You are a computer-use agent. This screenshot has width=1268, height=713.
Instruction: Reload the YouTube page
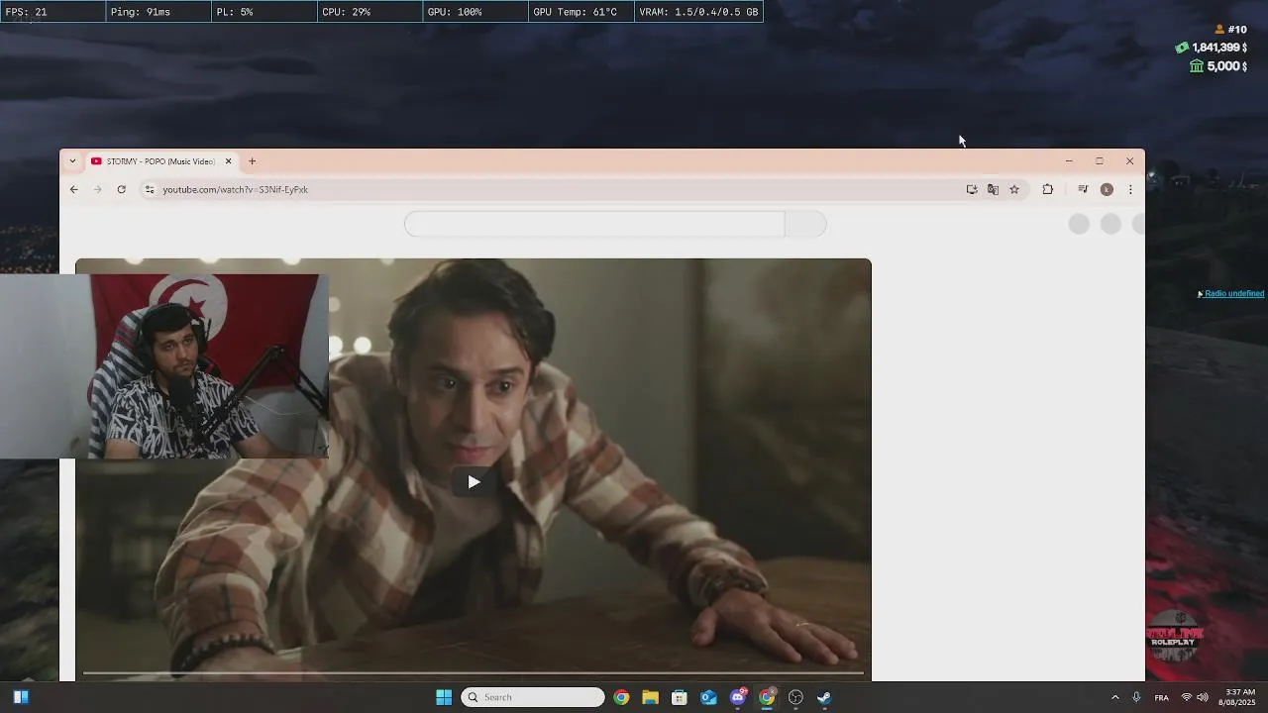click(x=121, y=189)
